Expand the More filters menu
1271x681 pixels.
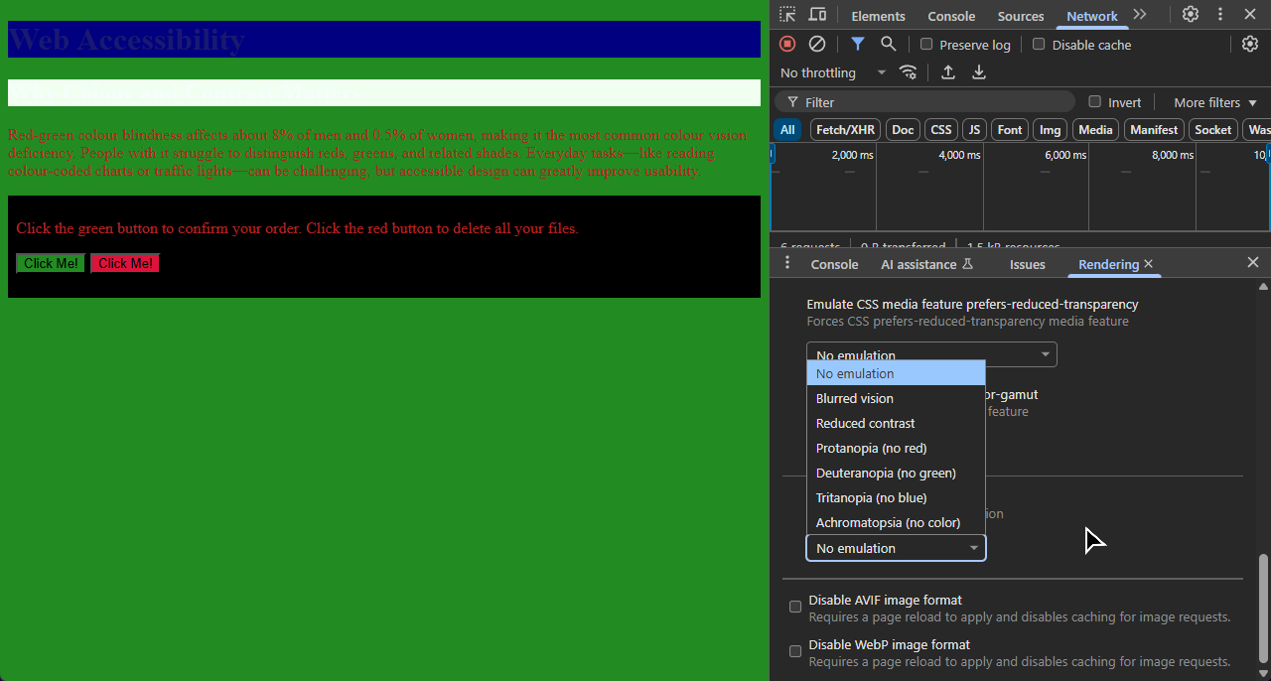tap(1214, 102)
